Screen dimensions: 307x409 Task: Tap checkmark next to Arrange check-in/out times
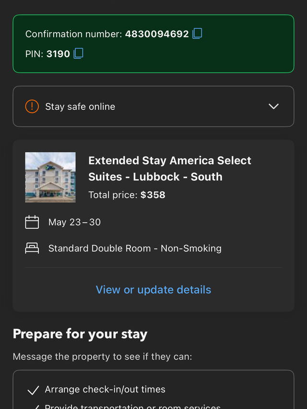coord(33,390)
